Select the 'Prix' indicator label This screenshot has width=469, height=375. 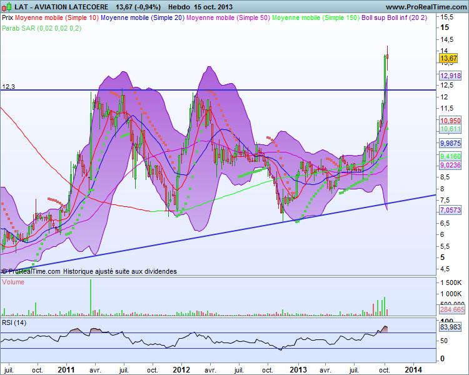(8, 17)
